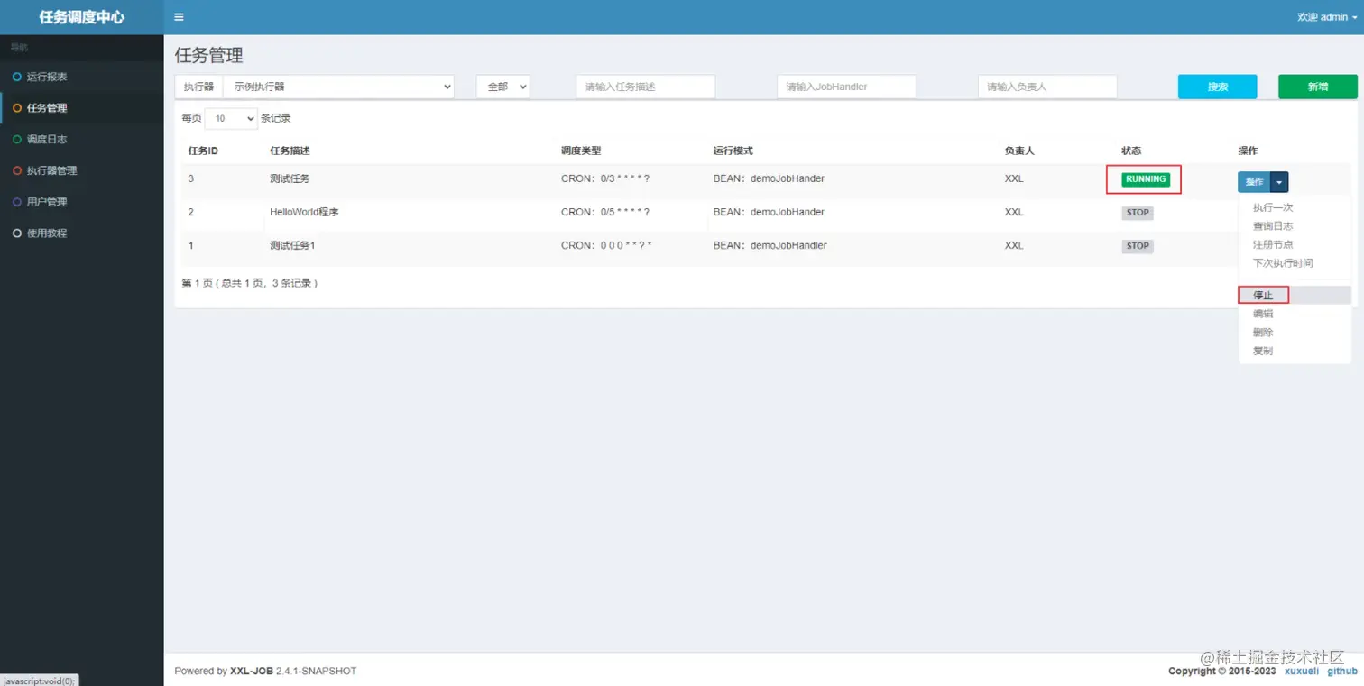Choose 编辑 from the operation menu

tap(1263, 314)
